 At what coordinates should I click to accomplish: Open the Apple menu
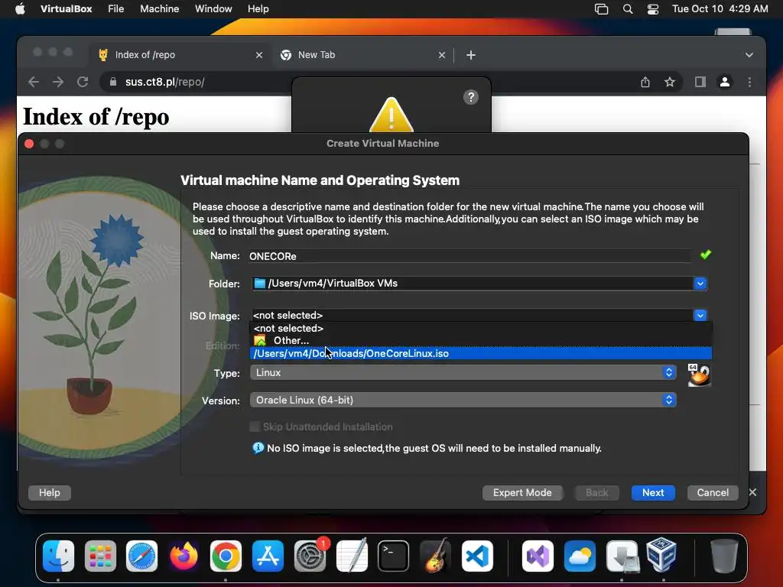coord(20,9)
